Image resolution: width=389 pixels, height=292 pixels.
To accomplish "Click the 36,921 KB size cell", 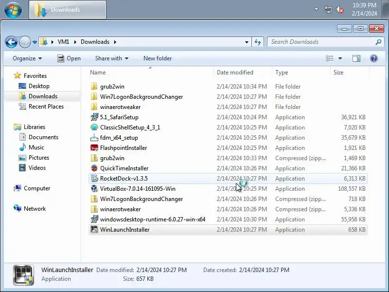I will [x=353, y=117].
